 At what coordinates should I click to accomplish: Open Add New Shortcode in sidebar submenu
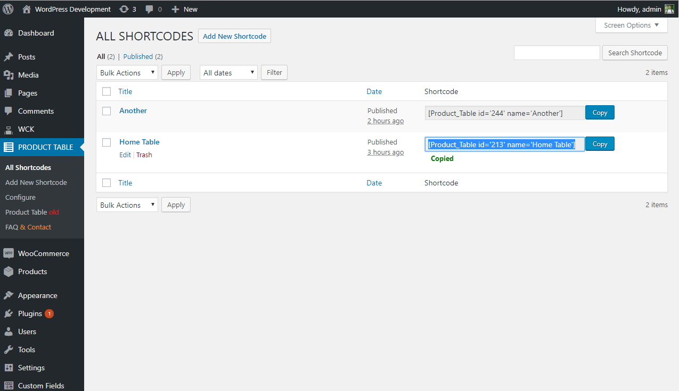36,182
